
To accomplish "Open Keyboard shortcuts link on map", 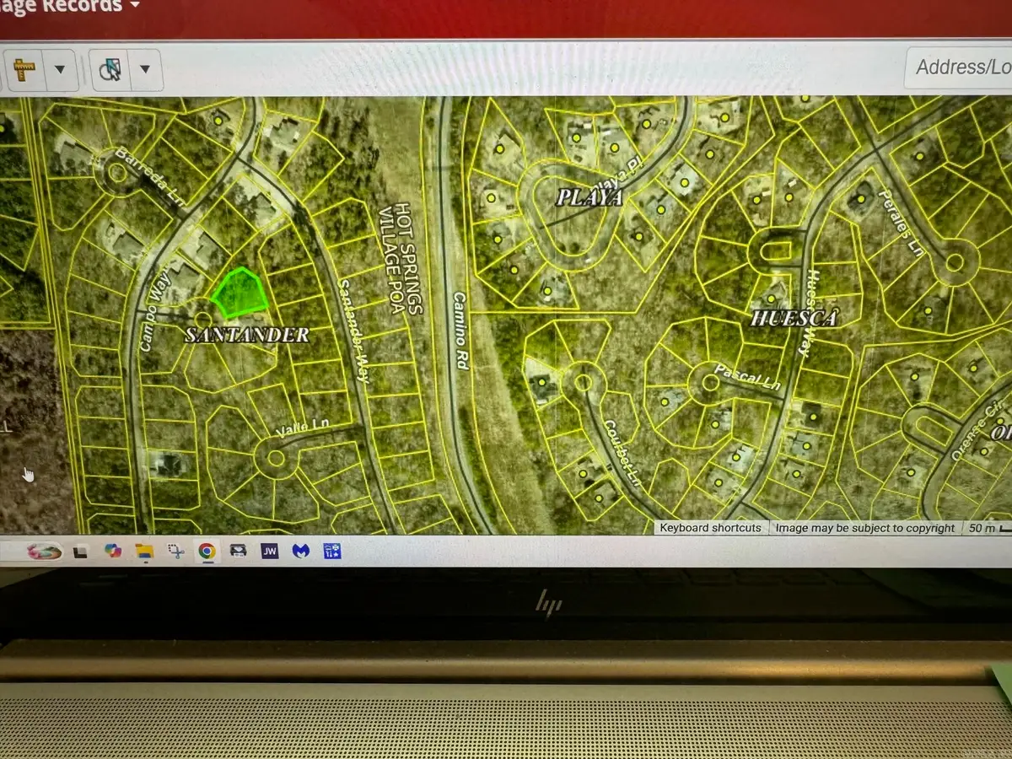I will 710,528.
